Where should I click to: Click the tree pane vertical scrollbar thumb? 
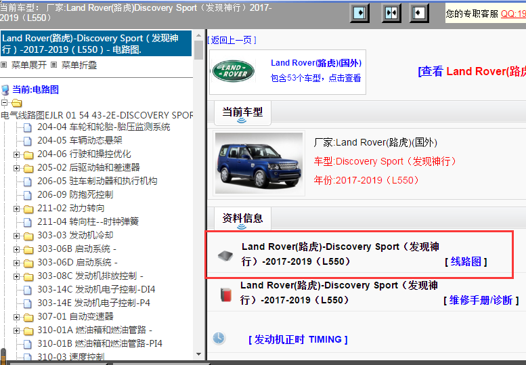[198, 49]
